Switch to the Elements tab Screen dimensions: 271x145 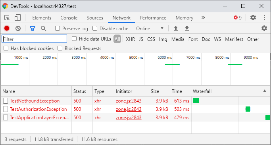tap(42, 18)
